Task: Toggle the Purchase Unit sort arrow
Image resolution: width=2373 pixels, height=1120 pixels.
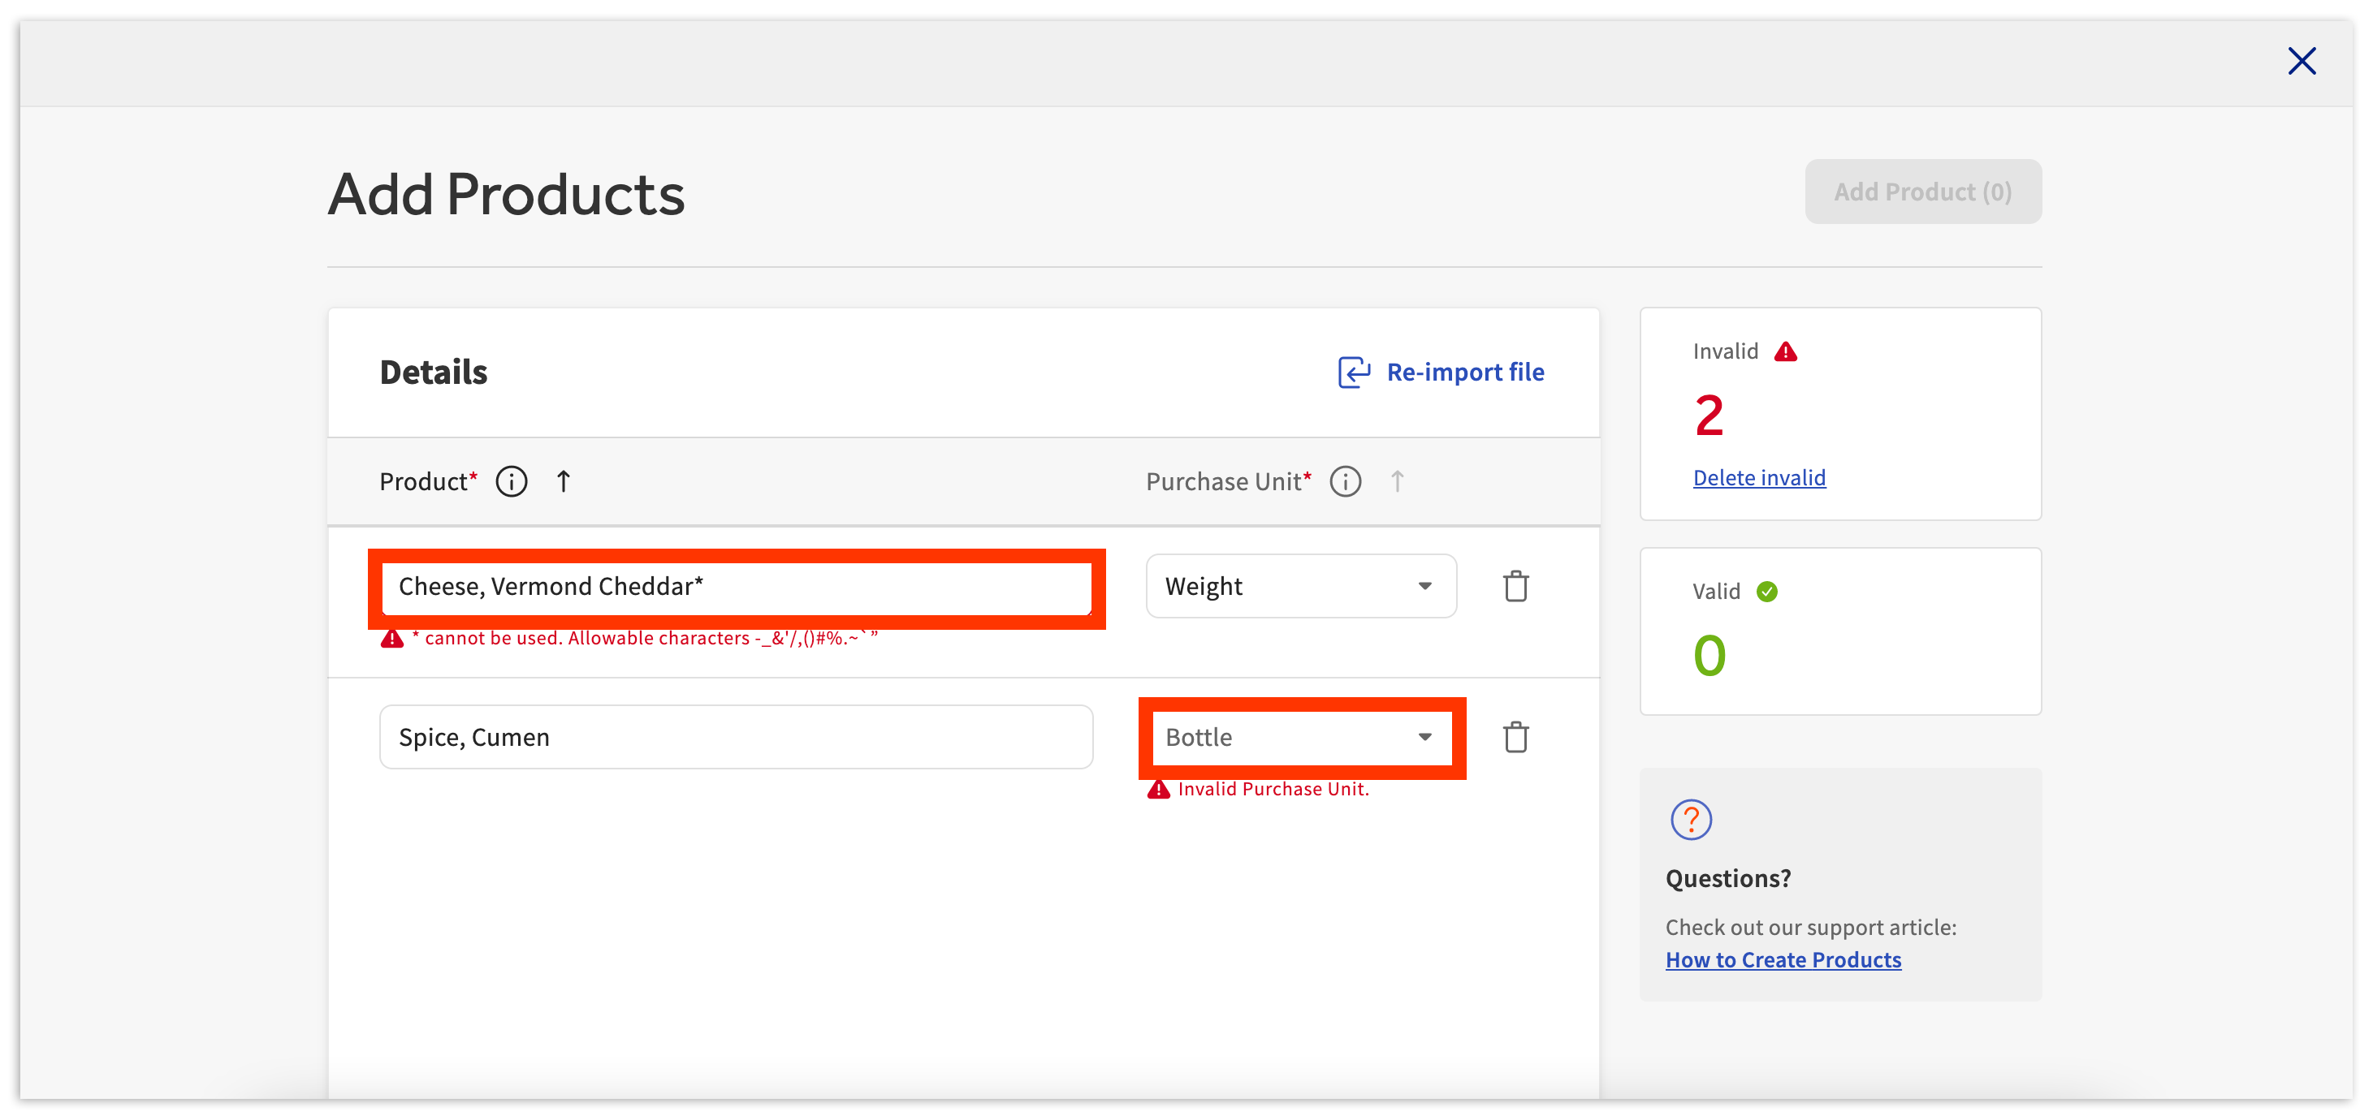Action: (1398, 480)
